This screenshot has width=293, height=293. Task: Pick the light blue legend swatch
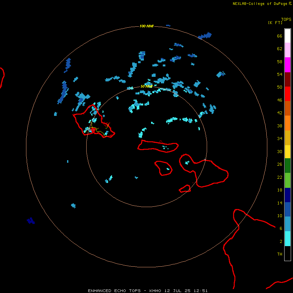(x=287, y=224)
